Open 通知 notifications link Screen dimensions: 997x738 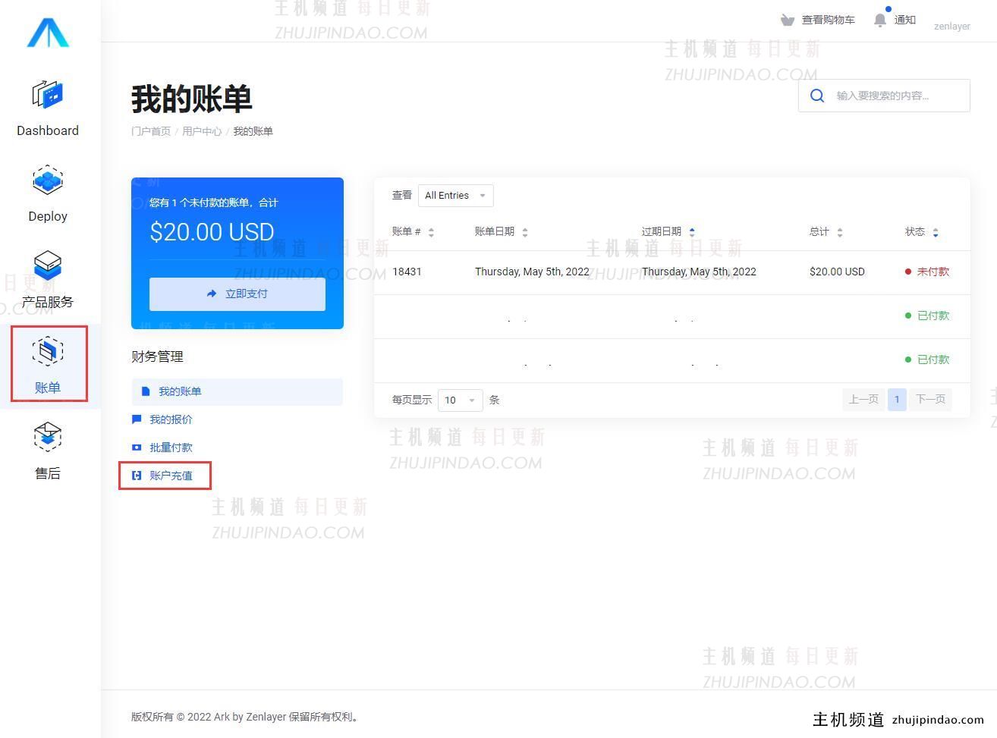905,20
